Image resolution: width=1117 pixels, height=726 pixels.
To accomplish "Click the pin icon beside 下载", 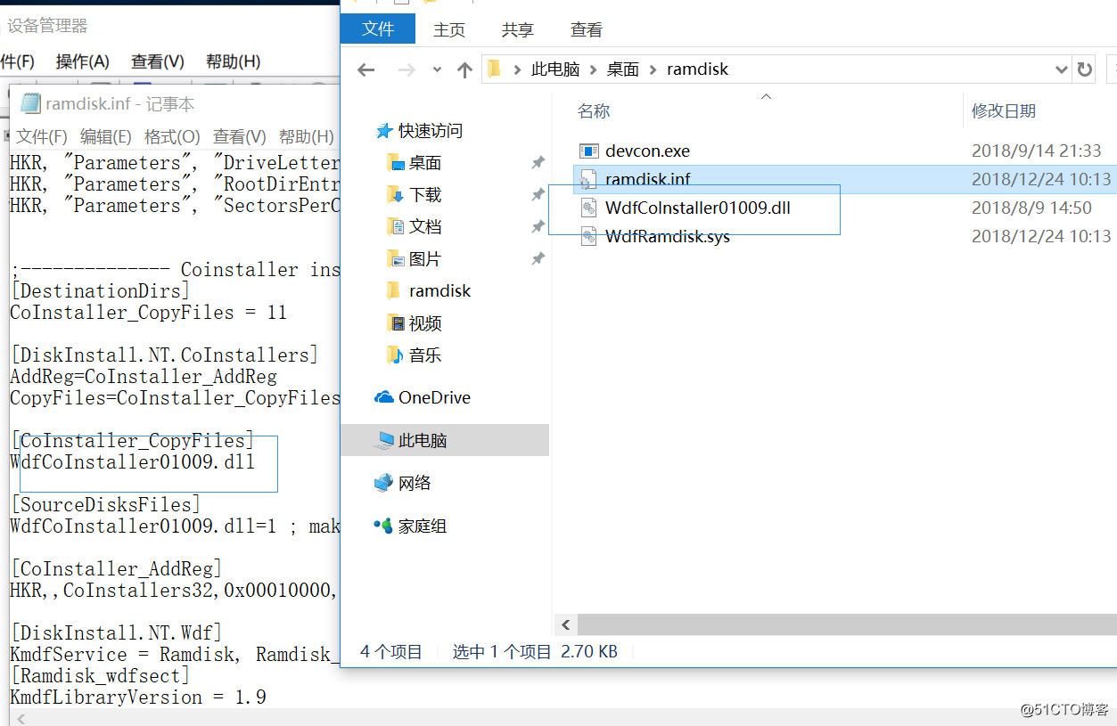I will [x=538, y=195].
